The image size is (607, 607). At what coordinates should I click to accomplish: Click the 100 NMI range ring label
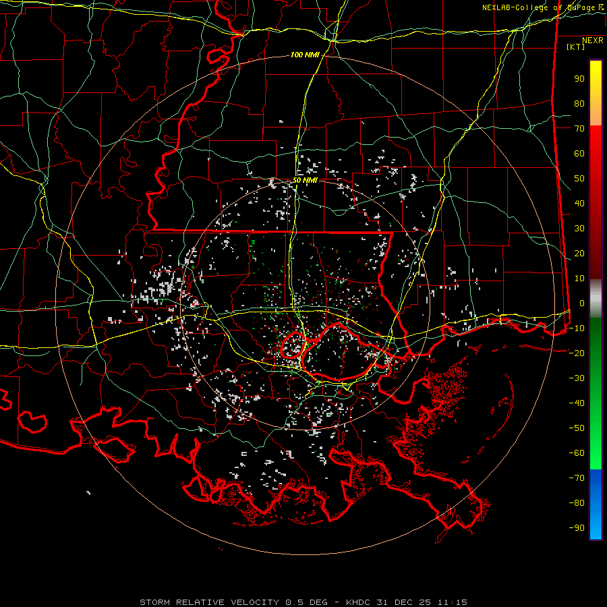305,55
